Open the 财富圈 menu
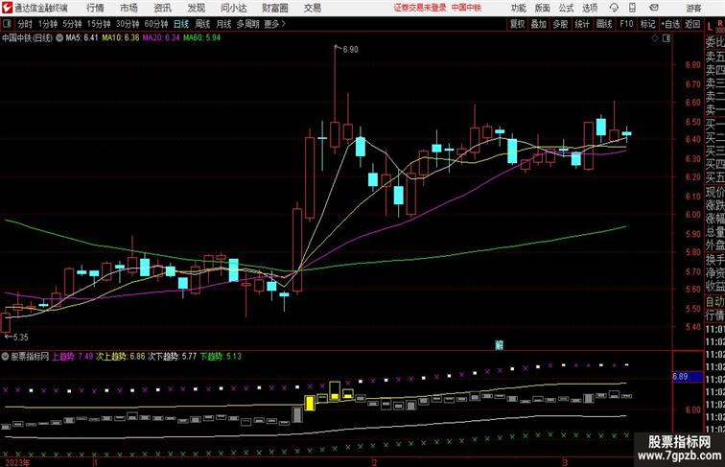Viewport: 725px width, 467px height. click(274, 8)
